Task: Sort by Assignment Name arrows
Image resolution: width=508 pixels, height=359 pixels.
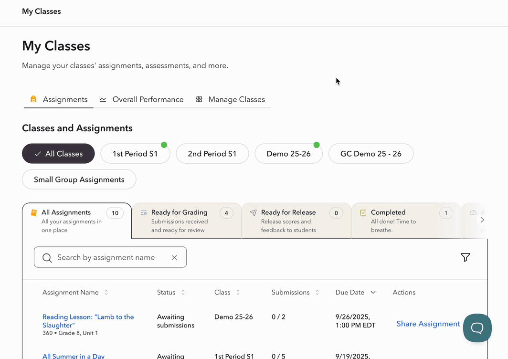Action: 106,292
